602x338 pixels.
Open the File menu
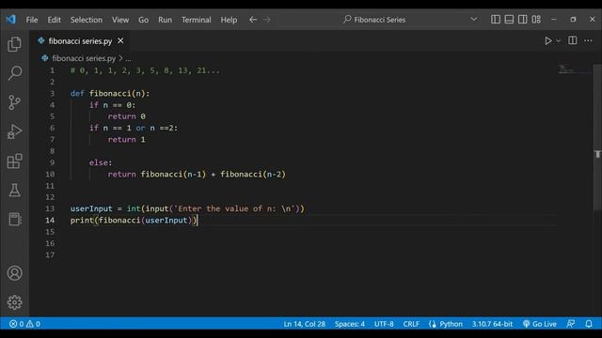[32, 20]
